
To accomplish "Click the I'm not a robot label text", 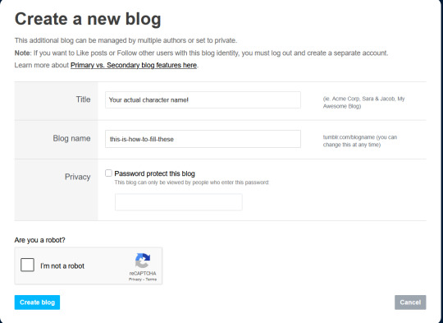I will [x=62, y=266].
